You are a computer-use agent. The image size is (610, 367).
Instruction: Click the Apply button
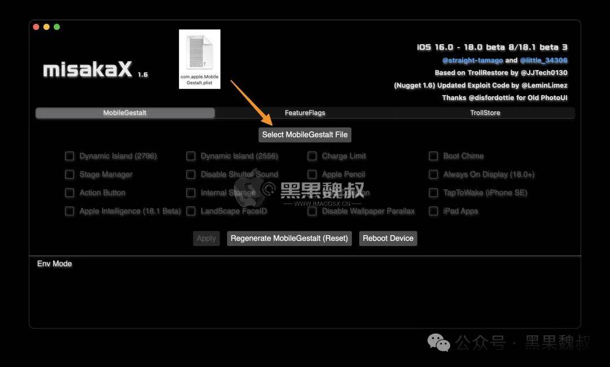coord(206,239)
